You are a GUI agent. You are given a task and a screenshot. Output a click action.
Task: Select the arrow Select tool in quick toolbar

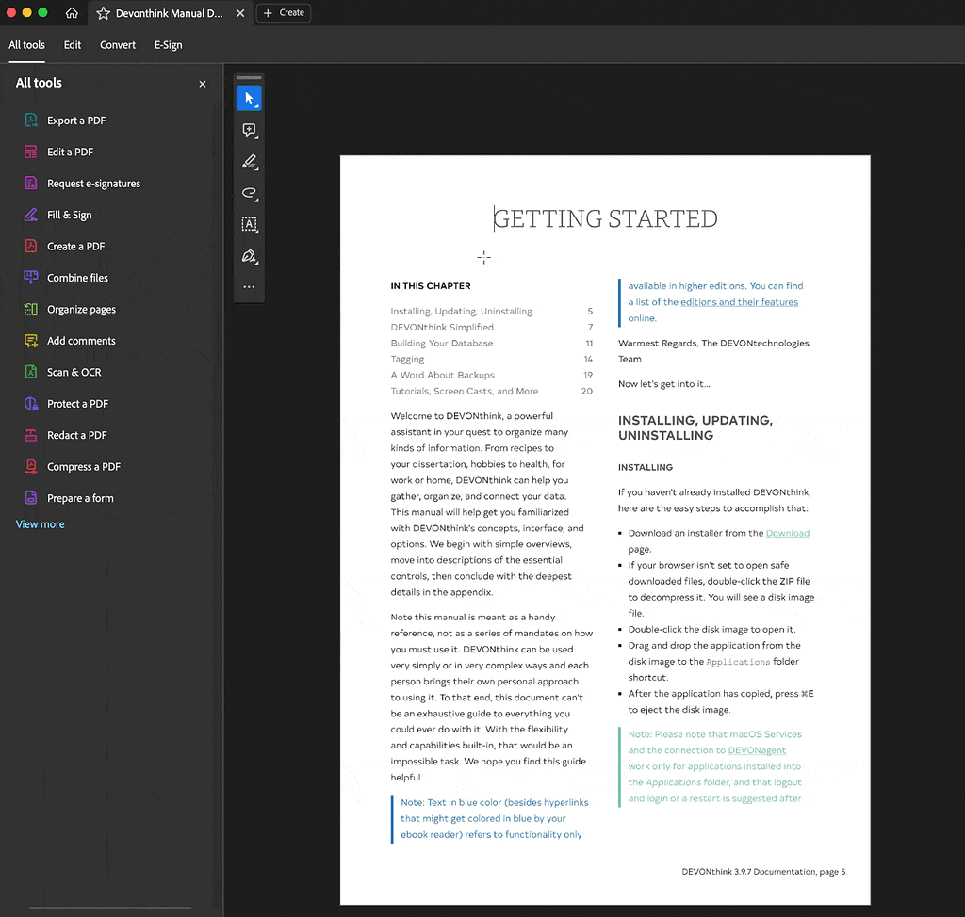249,98
